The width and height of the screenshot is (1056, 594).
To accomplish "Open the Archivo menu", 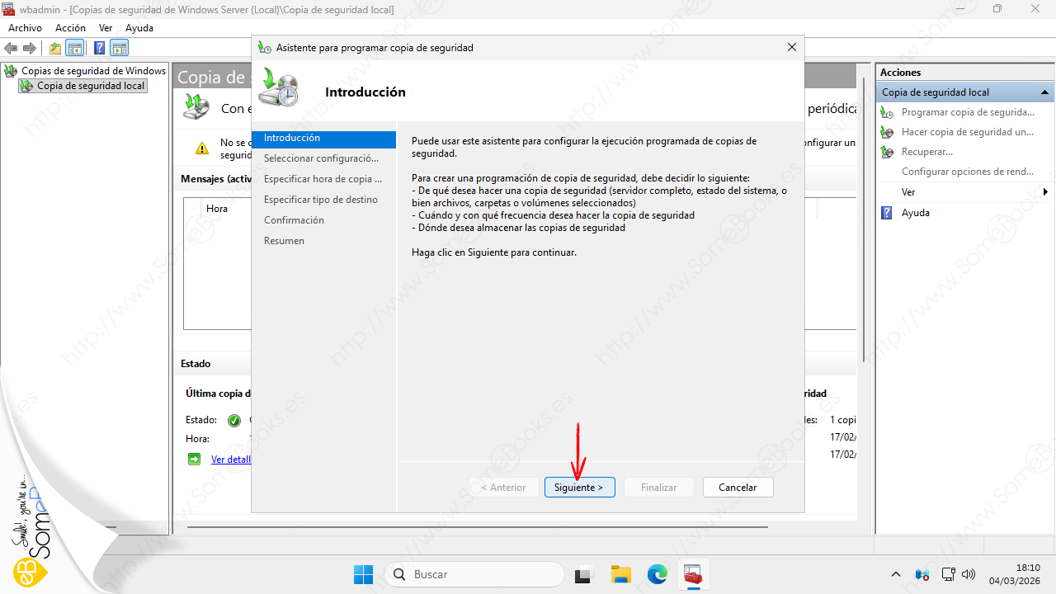I will coord(25,28).
